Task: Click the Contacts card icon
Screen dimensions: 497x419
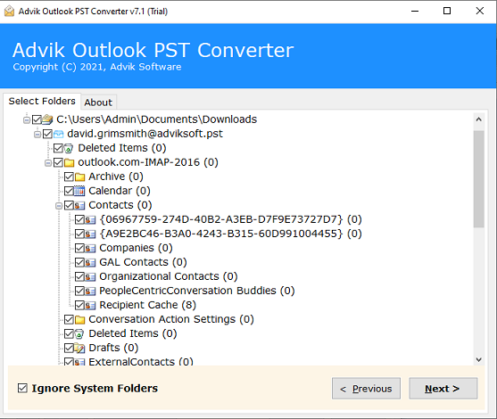Action: click(x=79, y=206)
